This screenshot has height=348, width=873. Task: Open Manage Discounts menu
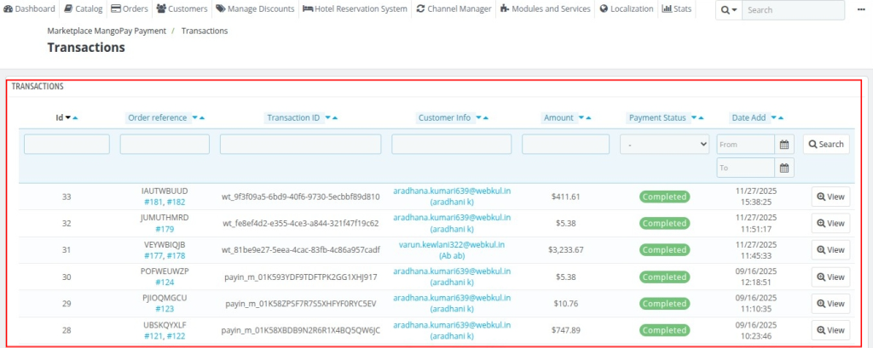pyautogui.click(x=255, y=9)
